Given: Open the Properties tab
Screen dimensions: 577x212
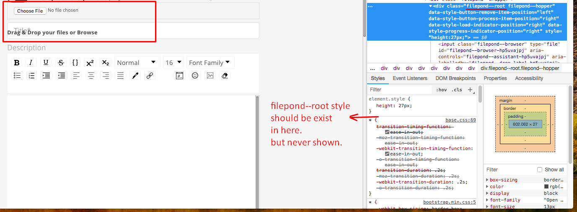Looking at the screenshot, I should click(x=495, y=78).
